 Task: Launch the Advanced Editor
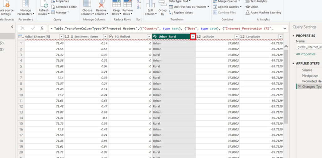click(64, 7)
